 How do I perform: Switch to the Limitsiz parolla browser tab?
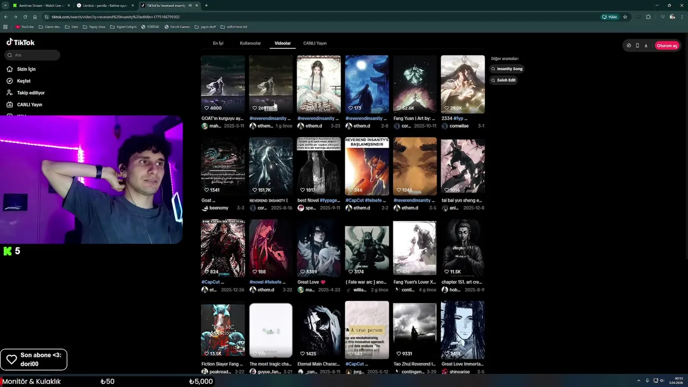(x=105, y=5)
